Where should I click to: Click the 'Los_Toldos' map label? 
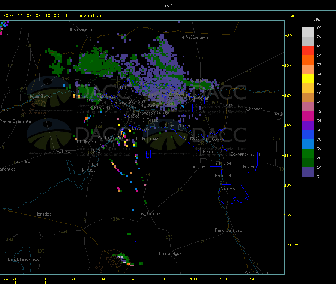(149, 214)
